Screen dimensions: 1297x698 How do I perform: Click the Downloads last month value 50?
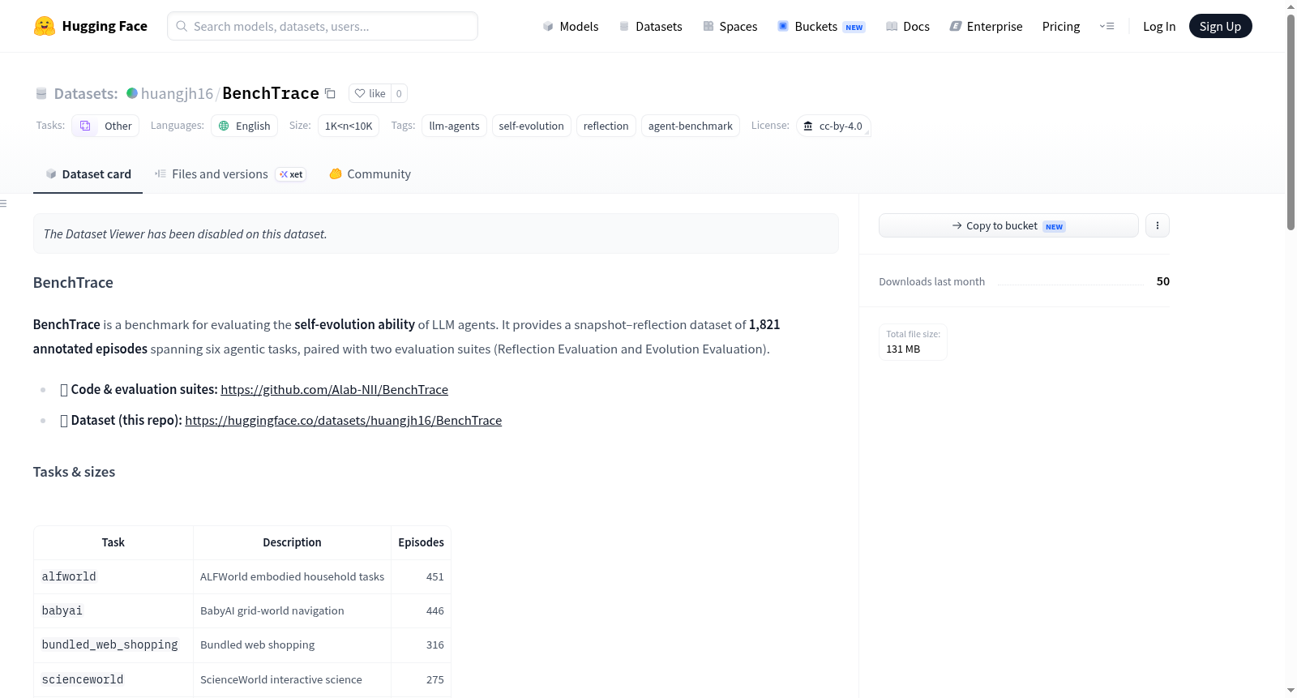(x=1163, y=281)
